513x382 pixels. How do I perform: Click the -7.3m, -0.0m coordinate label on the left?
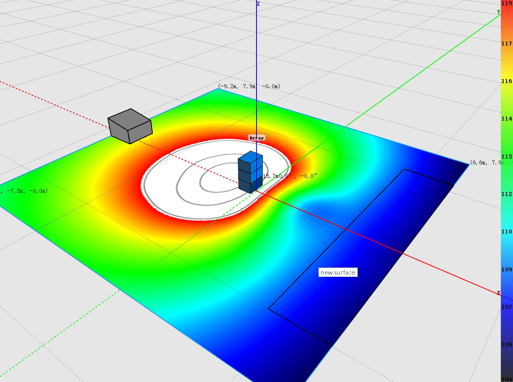tap(24, 191)
